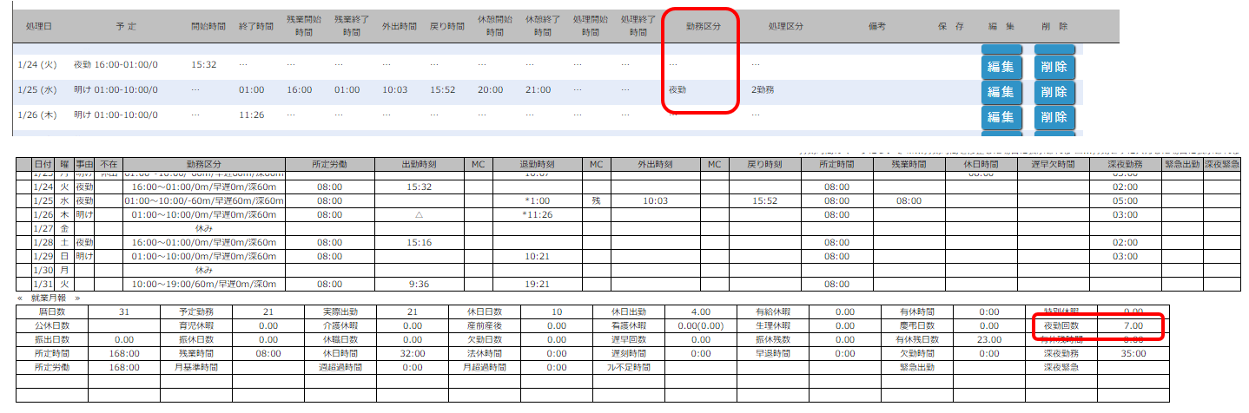Image resolution: width=1249 pixels, height=413 pixels.
Task: Click the 11:26 end time for 1/26
Action: 251,115
